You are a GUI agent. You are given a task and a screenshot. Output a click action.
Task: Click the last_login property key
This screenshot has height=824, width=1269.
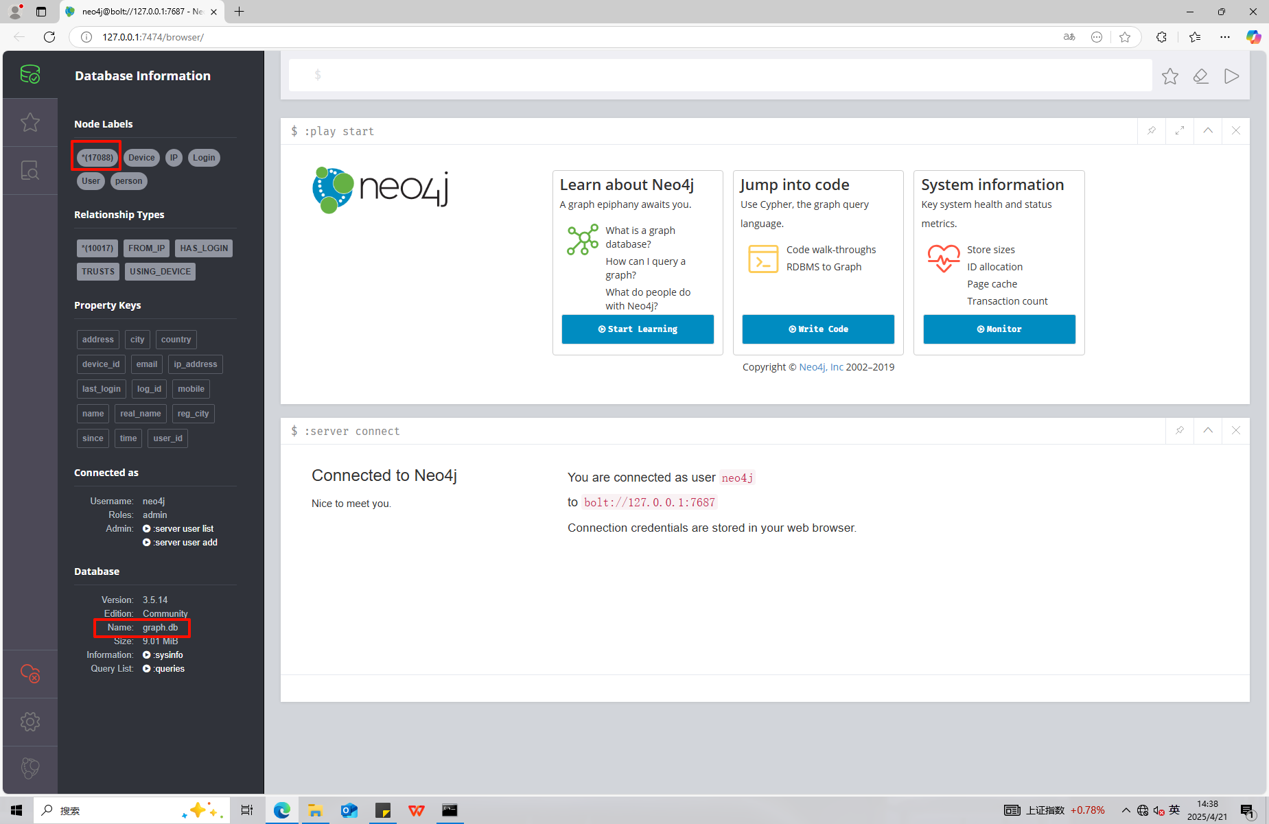coord(102,389)
